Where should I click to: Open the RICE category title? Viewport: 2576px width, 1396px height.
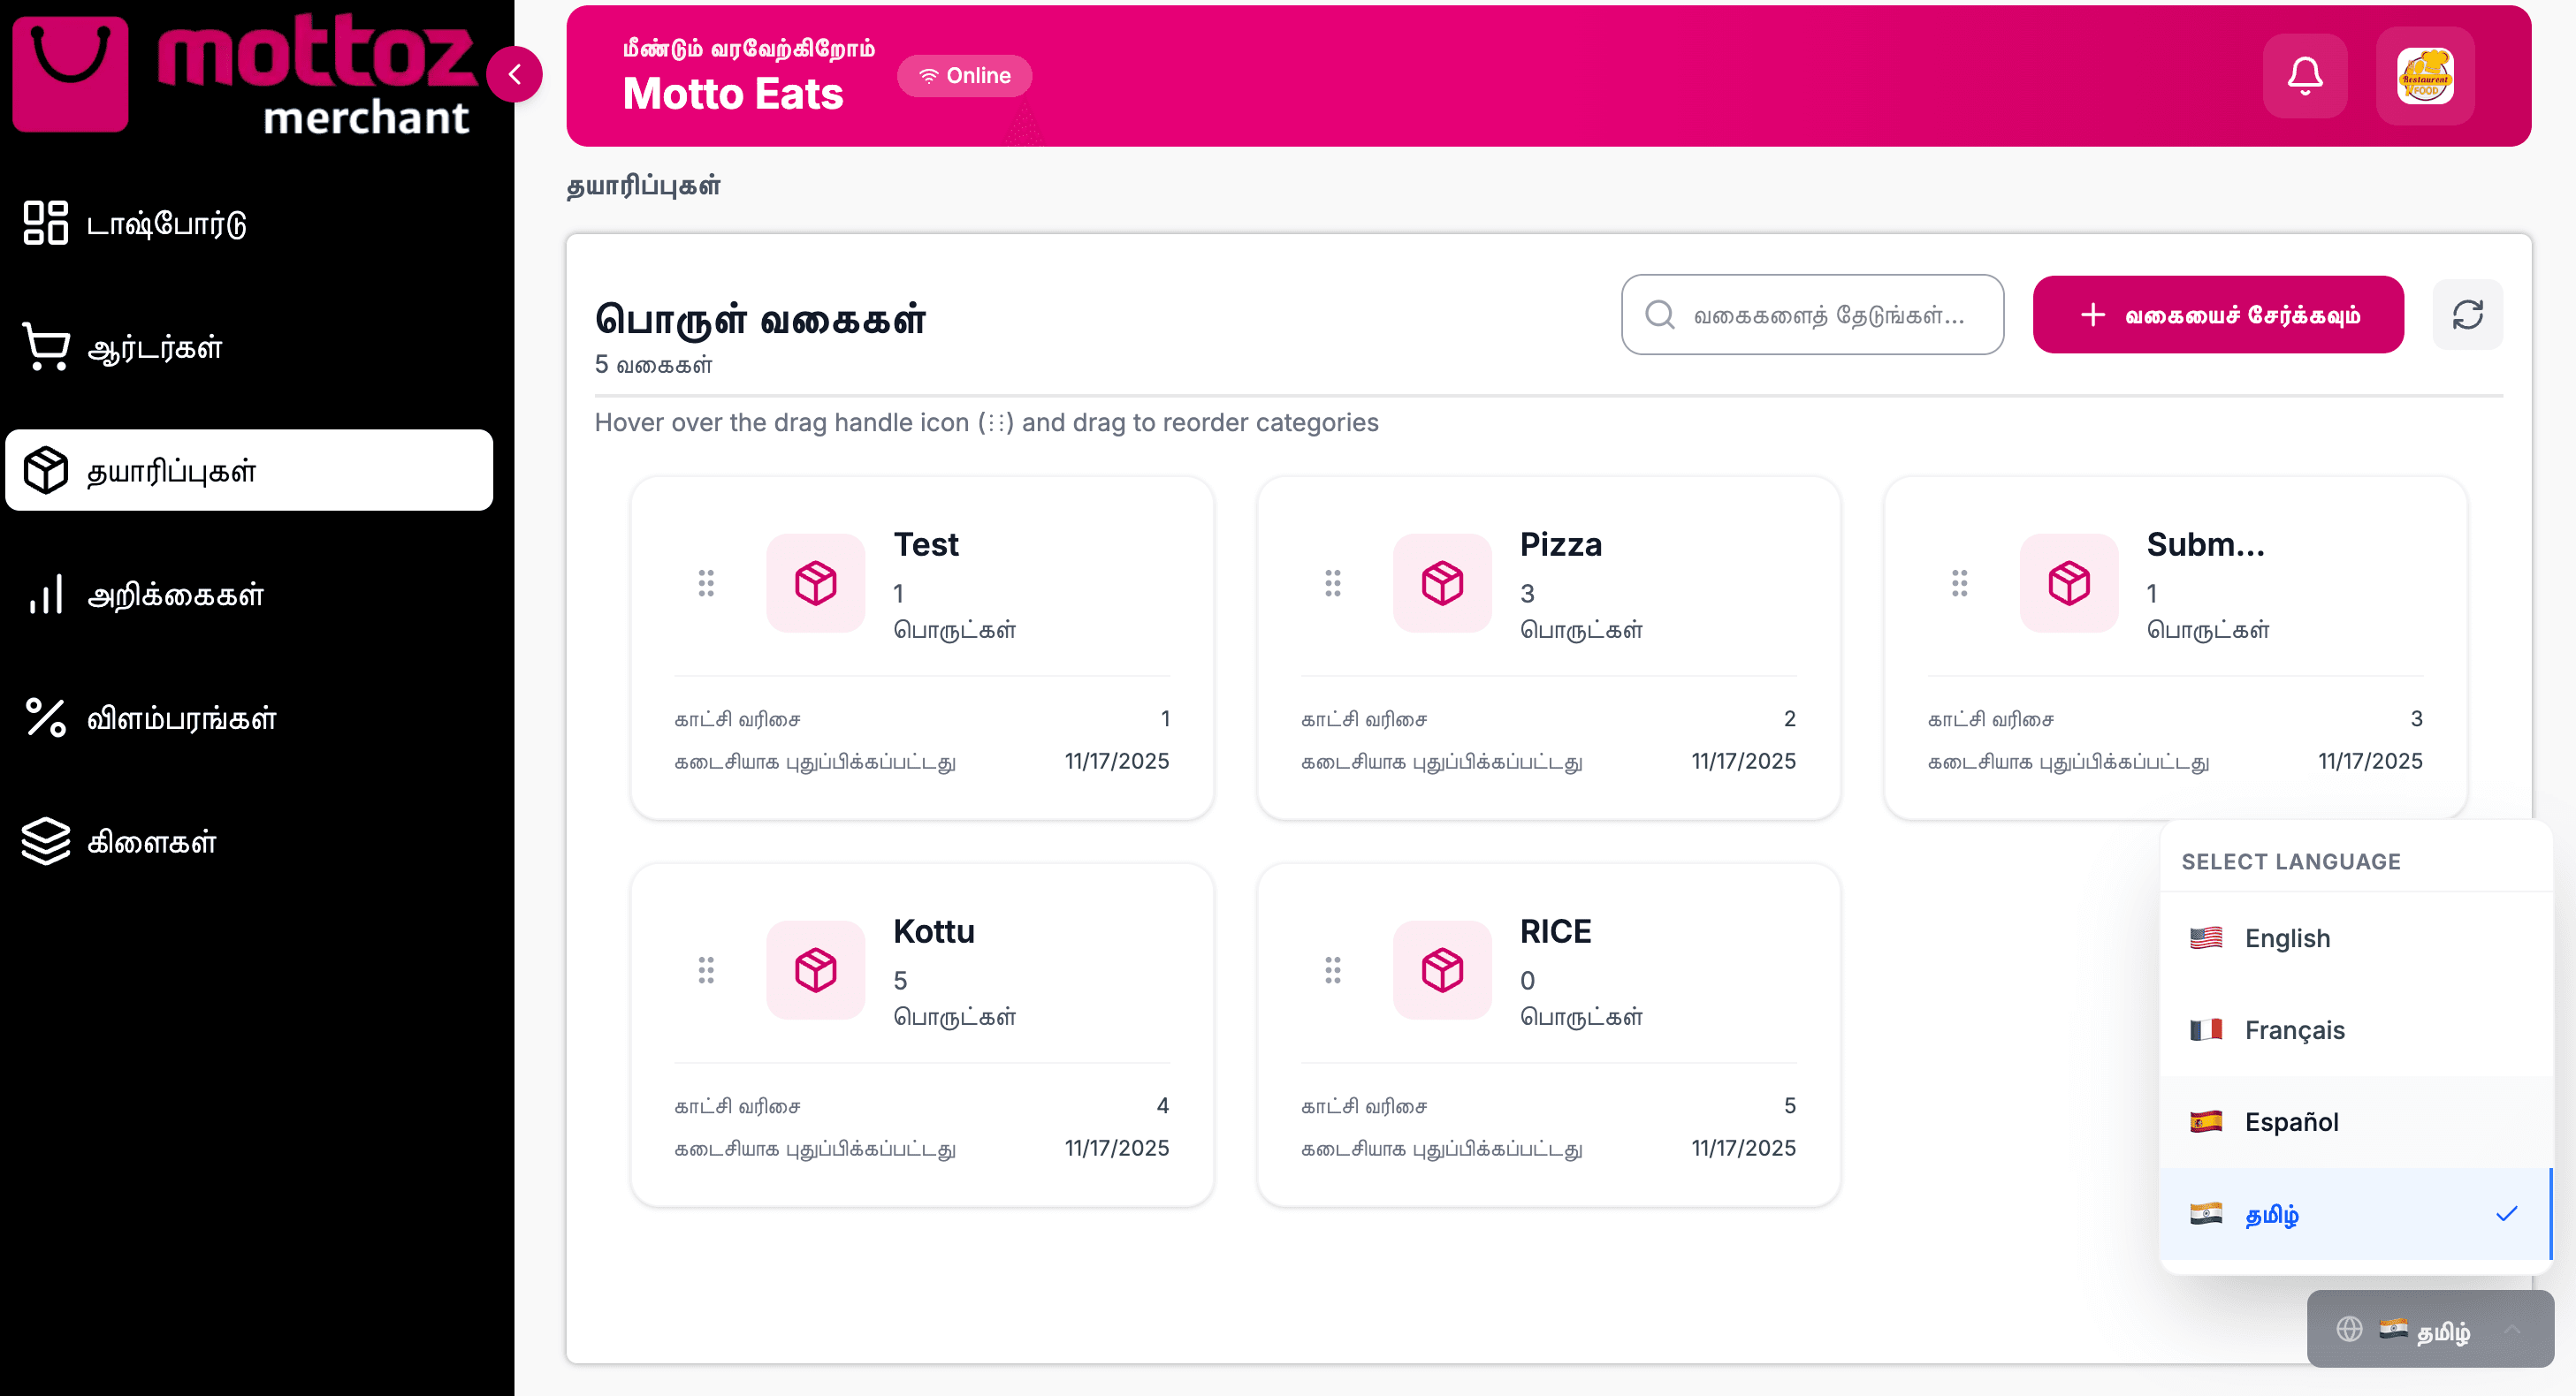click(x=1555, y=931)
